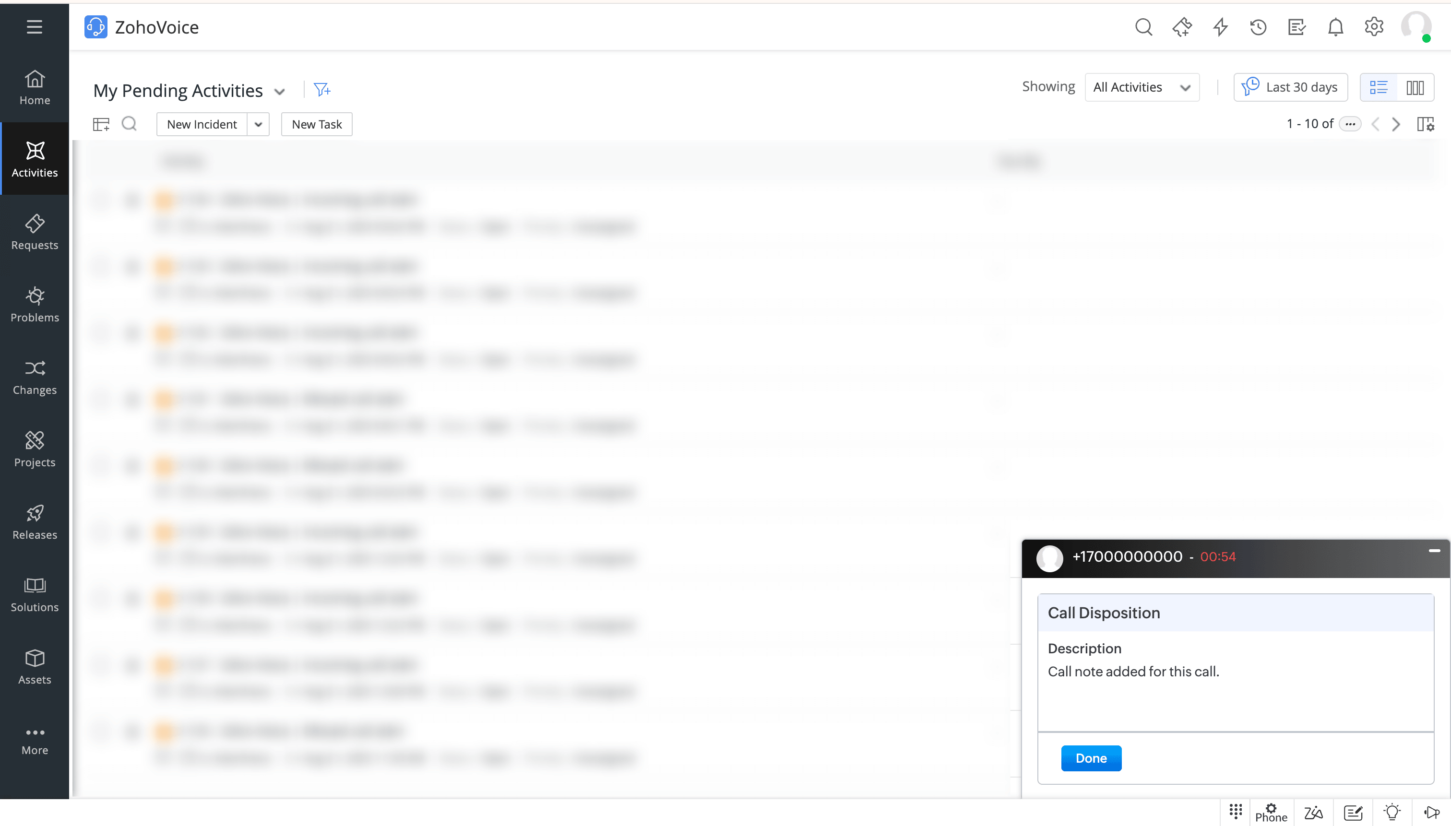Switch to list view layout

1379,87
